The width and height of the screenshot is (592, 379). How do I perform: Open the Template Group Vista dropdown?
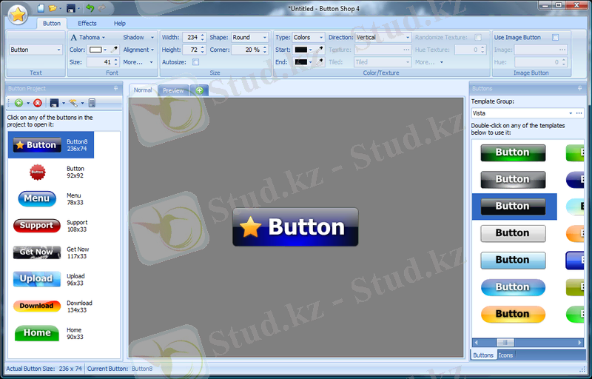(571, 113)
